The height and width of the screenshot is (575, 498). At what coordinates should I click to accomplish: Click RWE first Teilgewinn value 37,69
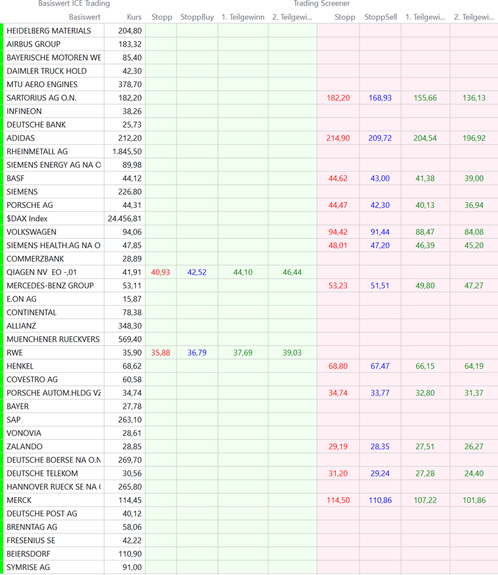pos(243,353)
